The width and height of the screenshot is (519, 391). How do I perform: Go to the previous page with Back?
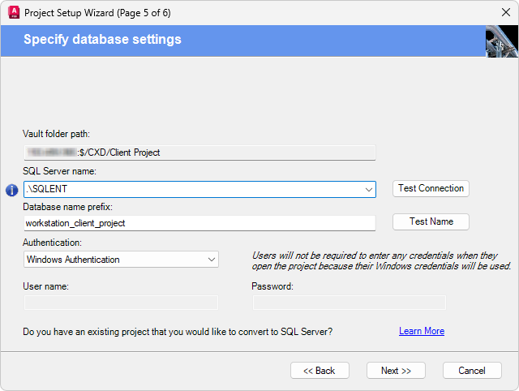coord(320,371)
